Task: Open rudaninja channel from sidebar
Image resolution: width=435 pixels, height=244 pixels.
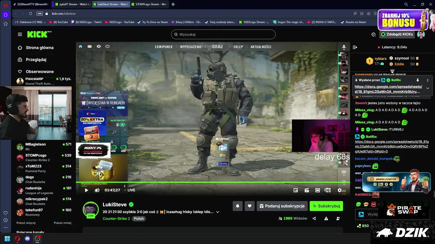Action: (x=44, y=190)
